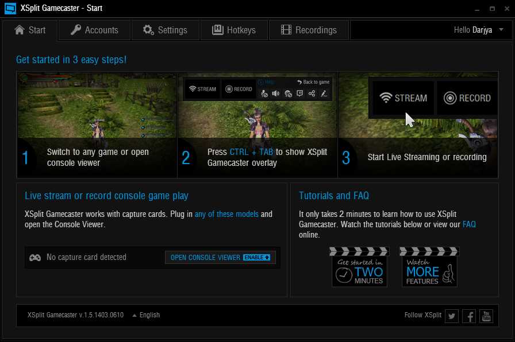
Task: Click the Start home icon
Action: pyautogui.click(x=20, y=30)
